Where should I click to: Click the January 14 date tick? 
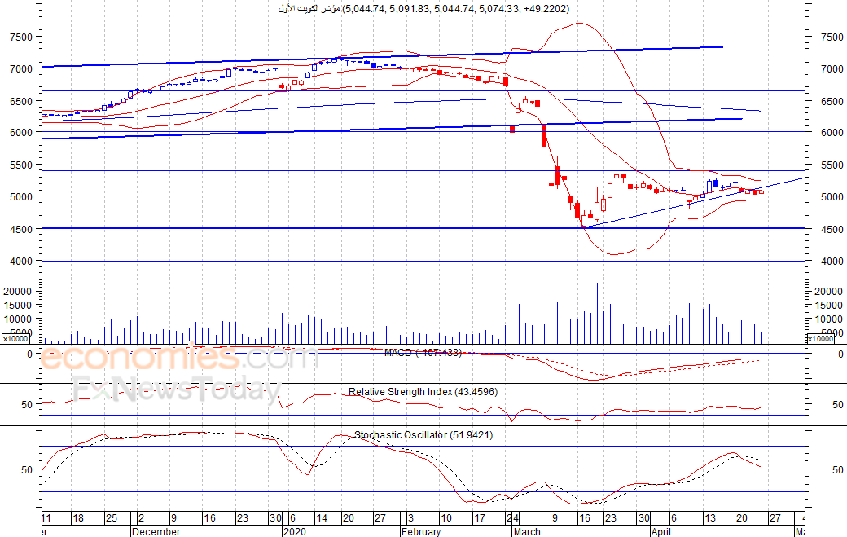coord(322,518)
